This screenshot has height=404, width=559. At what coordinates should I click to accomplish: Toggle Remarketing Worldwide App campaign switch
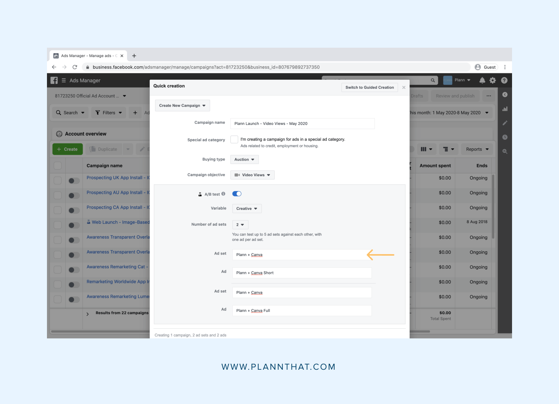74,285
